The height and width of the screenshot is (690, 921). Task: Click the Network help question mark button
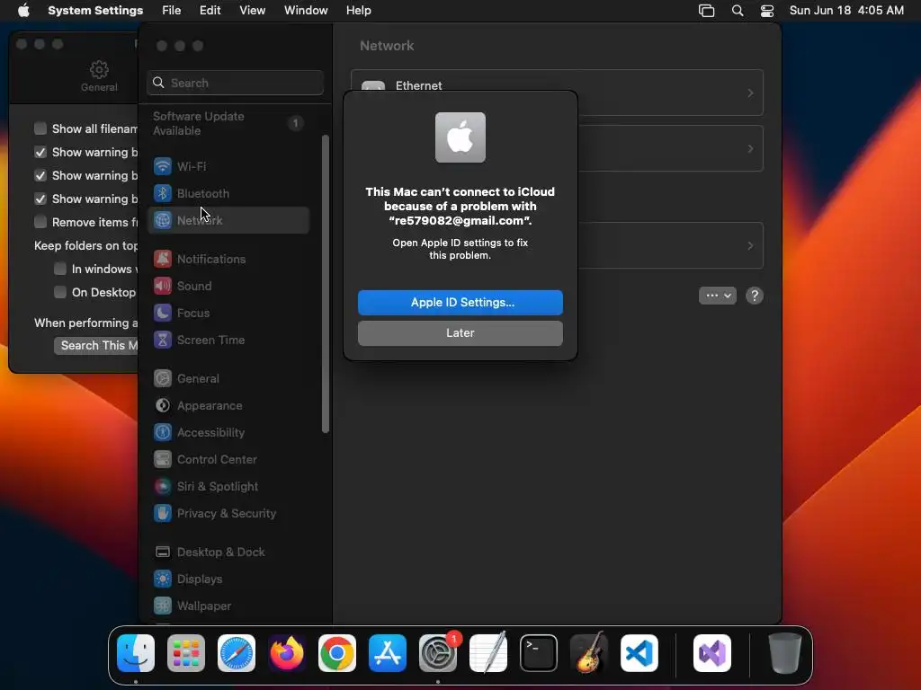[755, 296]
